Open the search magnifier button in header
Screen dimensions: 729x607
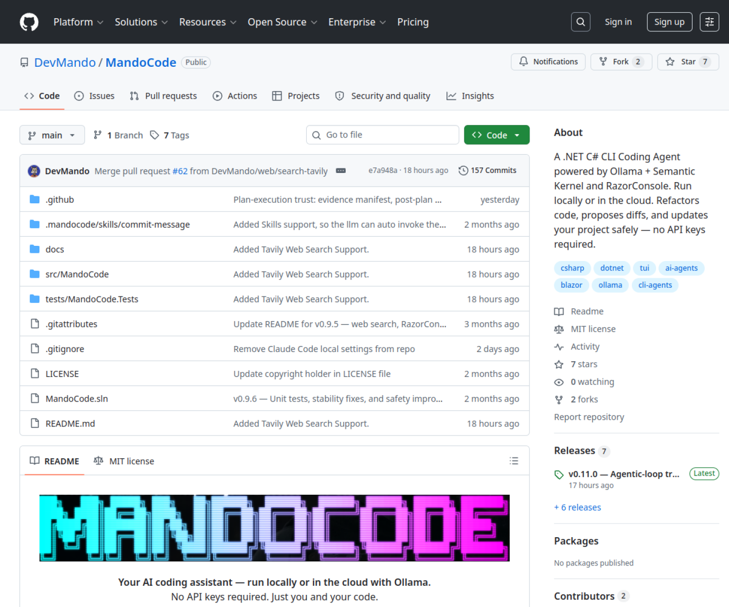581,22
